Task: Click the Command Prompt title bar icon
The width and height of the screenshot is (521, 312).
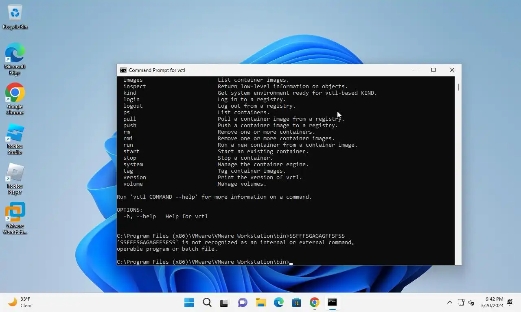Action: tap(123, 70)
